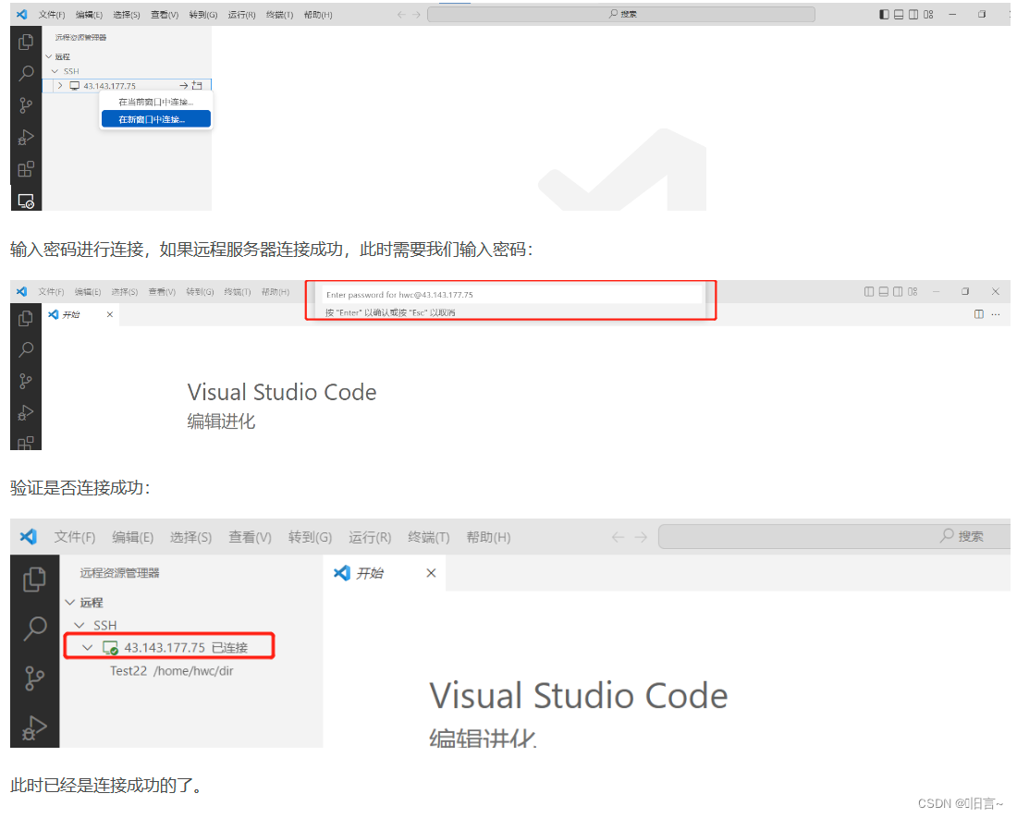Click connect-in-current-window arrow beside 43.143.177.75 in top screenshot
The height and width of the screenshot is (818, 1017).
click(x=184, y=86)
